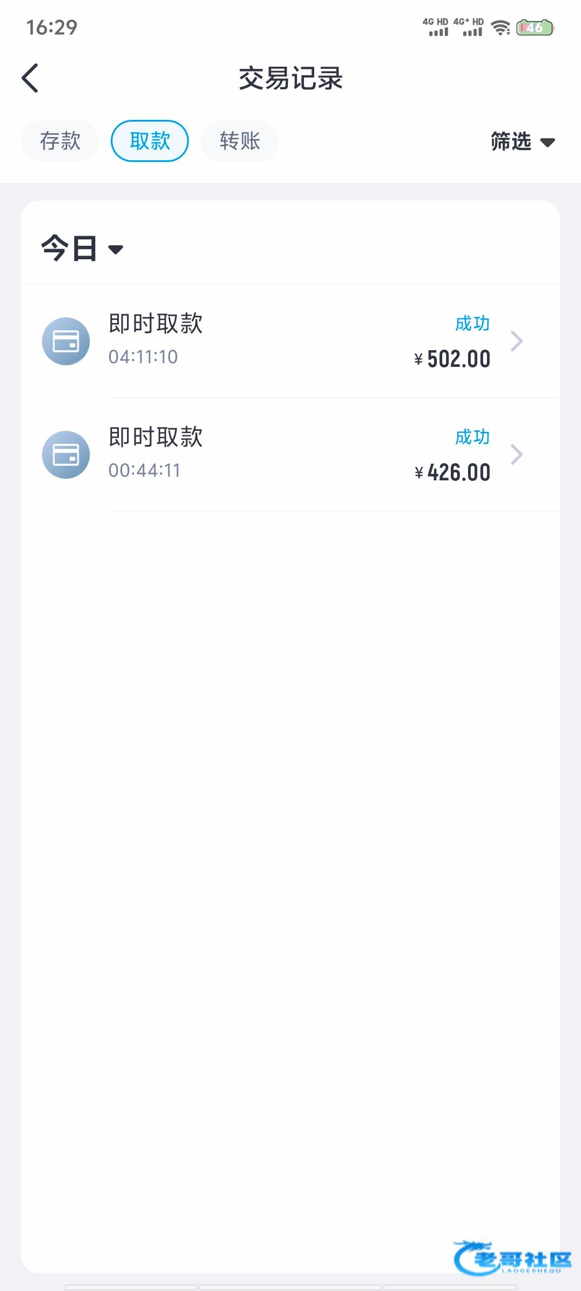This screenshot has height=1291, width=581.
Task: Tap the Wi-Fi status icon
Action: [501, 27]
